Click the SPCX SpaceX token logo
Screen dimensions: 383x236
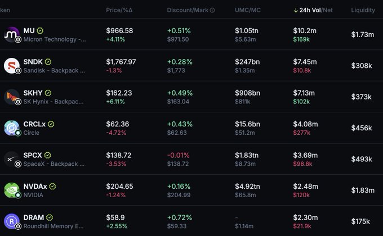click(x=12, y=159)
